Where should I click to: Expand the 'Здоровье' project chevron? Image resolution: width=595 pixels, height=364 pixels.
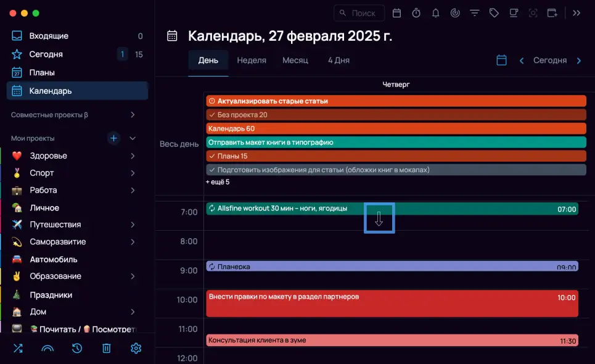pos(133,156)
